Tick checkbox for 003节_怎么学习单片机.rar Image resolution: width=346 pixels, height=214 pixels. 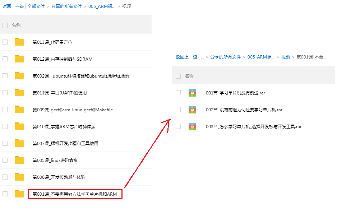(x=178, y=126)
